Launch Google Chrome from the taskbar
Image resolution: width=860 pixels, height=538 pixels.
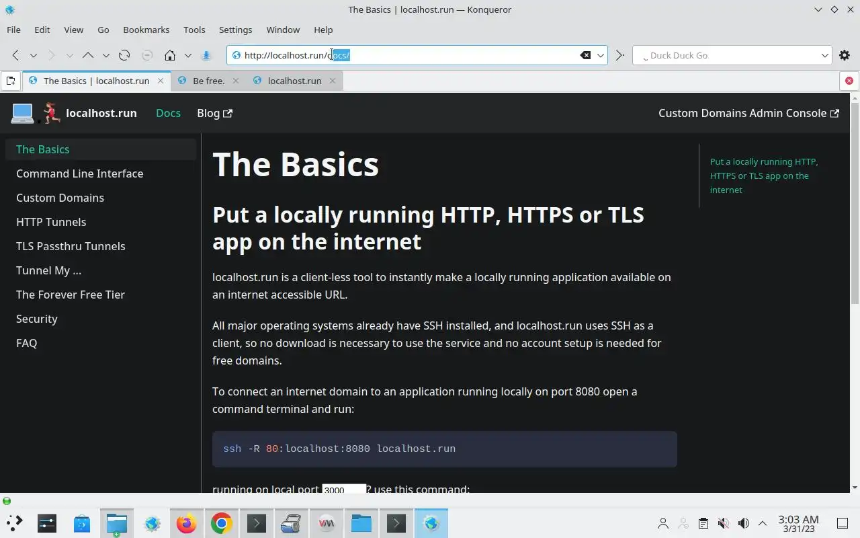pyautogui.click(x=222, y=523)
